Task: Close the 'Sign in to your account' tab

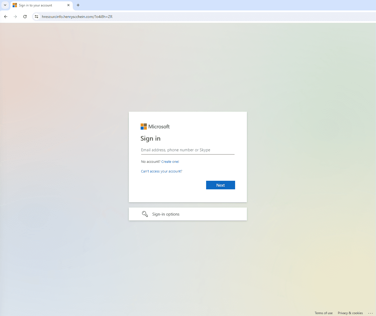Action: (68, 5)
